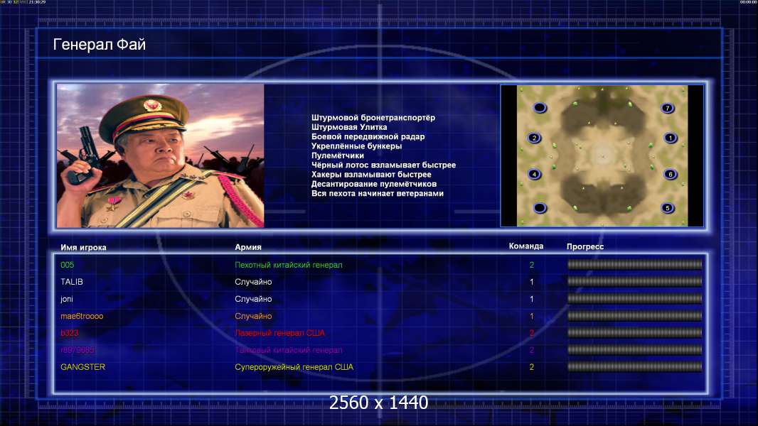Click the 'Имя игрока' column header

(x=83, y=248)
